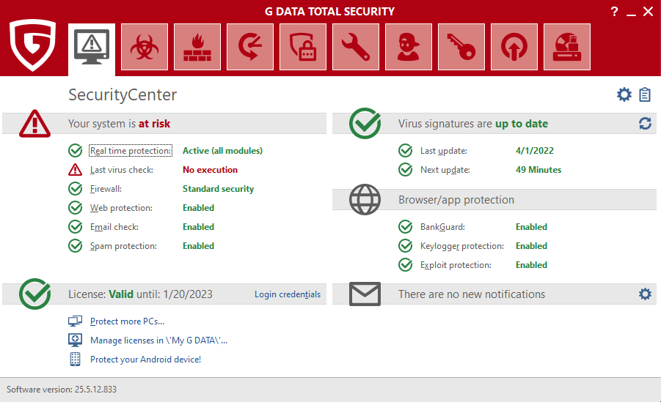Open the Encryption key icon
Viewport: 661px width, 402px height.
coord(461,48)
